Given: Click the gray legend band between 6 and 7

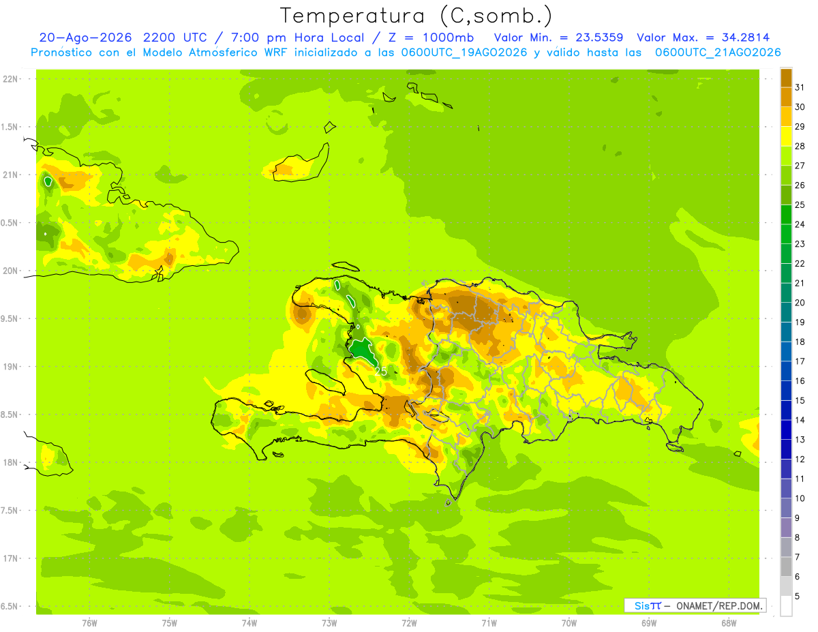Looking at the screenshot, I should click(x=786, y=567).
